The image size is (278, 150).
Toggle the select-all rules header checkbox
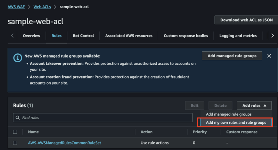[x=15, y=132]
